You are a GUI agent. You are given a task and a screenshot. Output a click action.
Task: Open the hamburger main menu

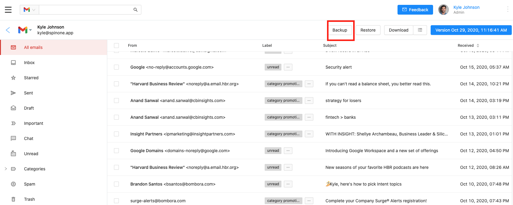coord(8,10)
